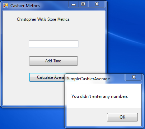This screenshot has width=145, height=129.
Task: Click the Add Time button
Action: pos(53,61)
